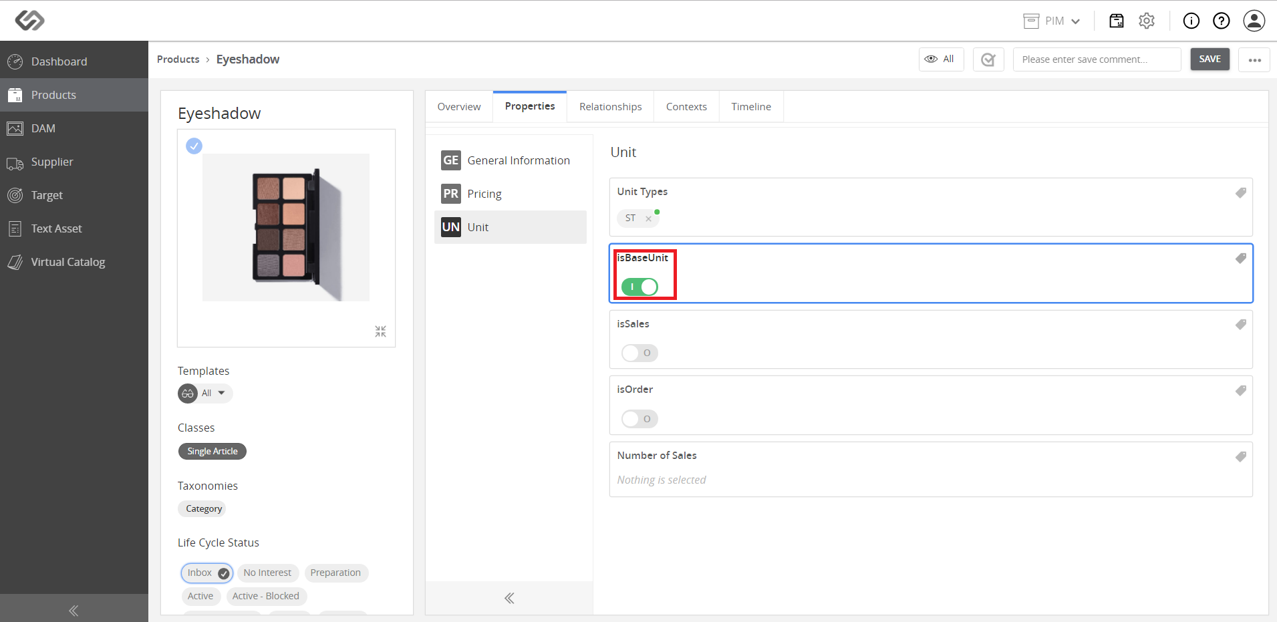Enable the isSales switch
Screen dimensions: 1277x622
(640, 353)
